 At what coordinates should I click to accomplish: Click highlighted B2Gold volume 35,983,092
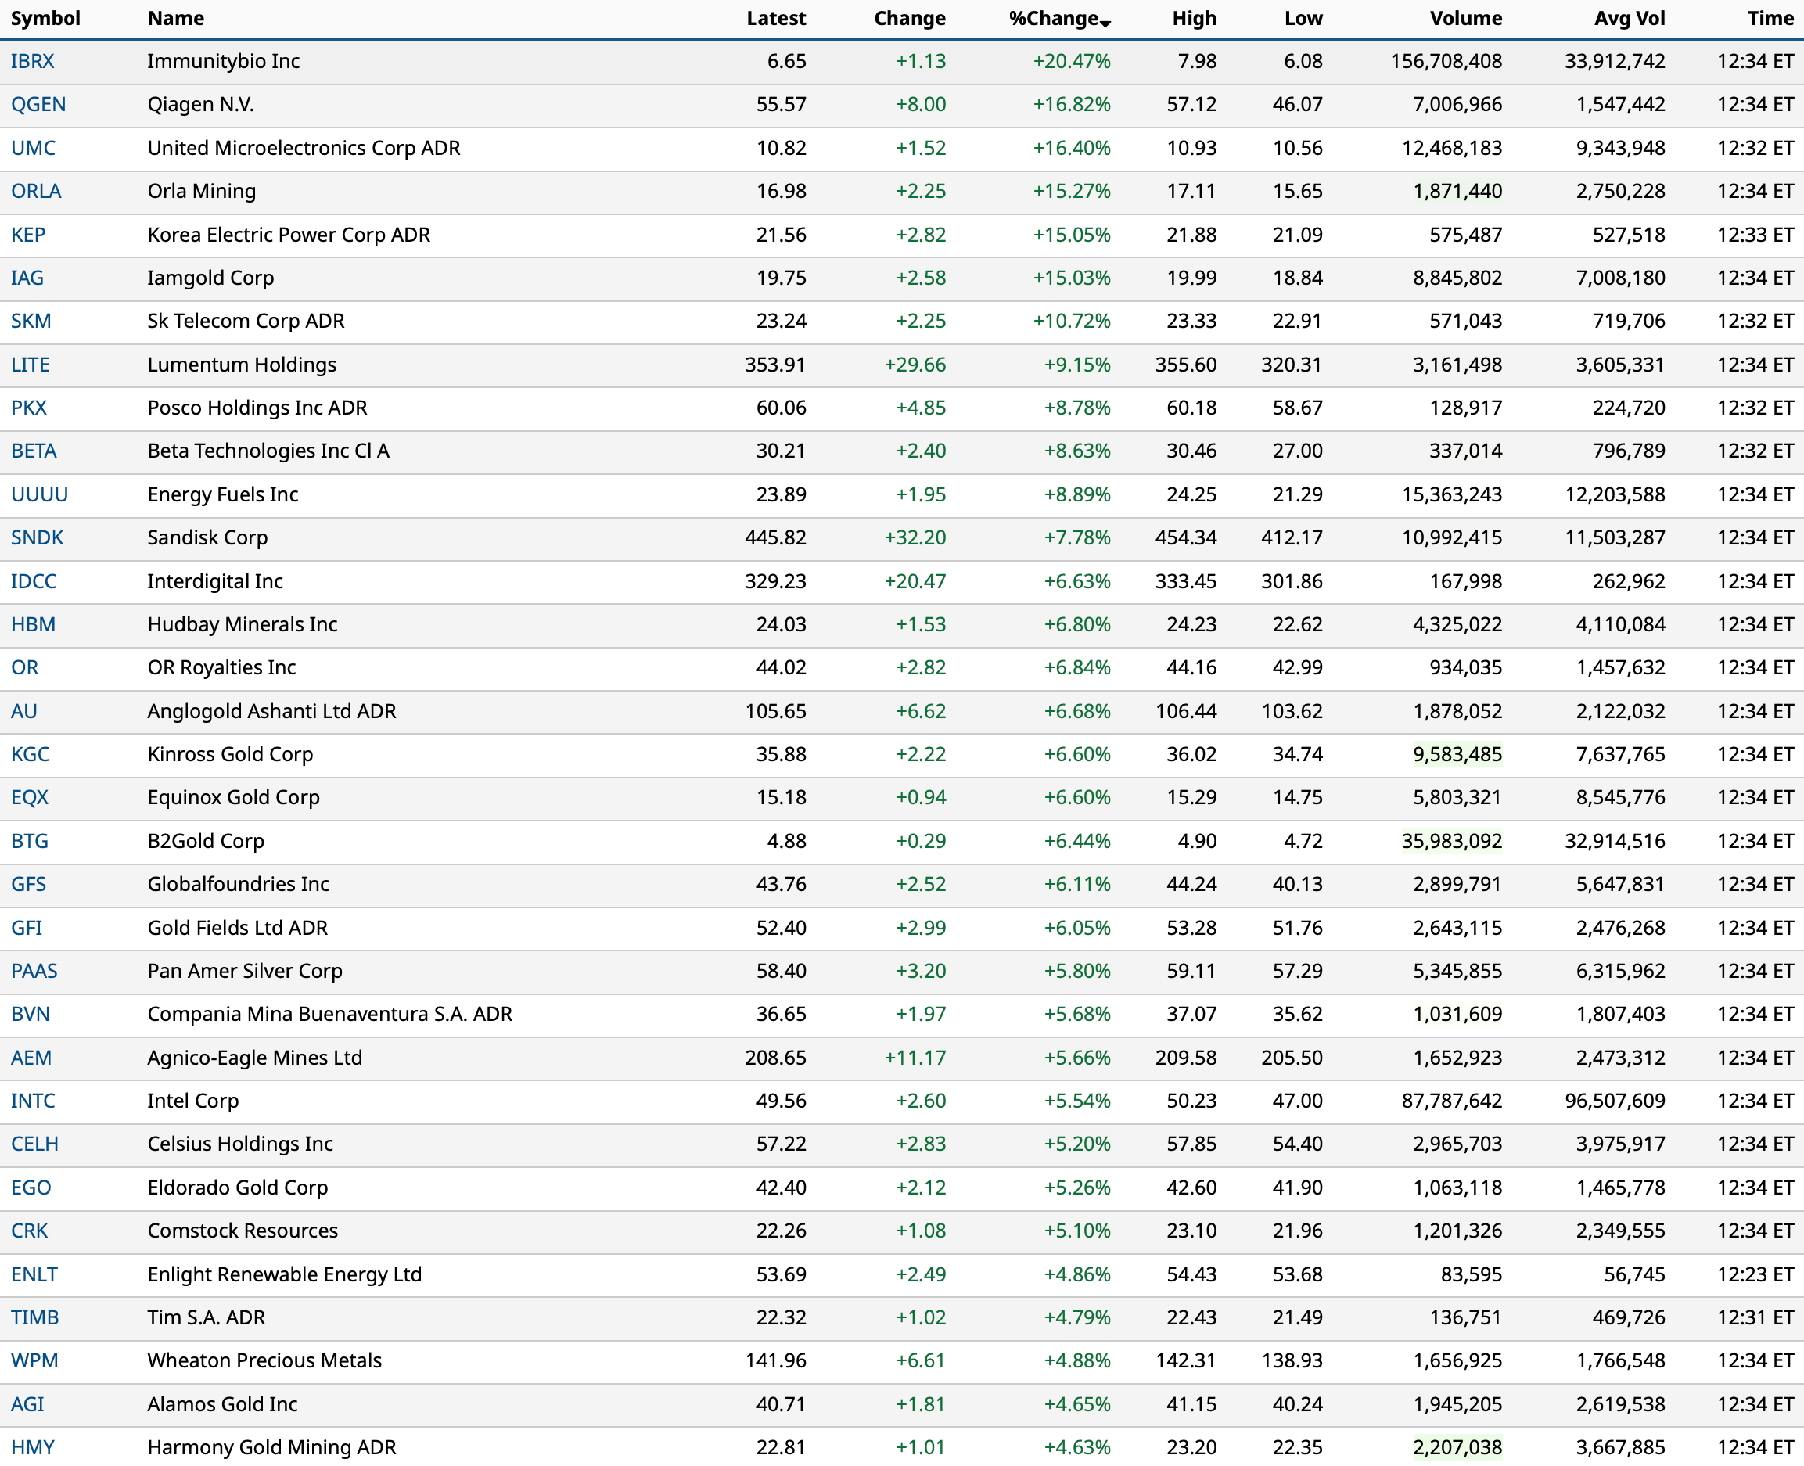pyautogui.click(x=1451, y=841)
